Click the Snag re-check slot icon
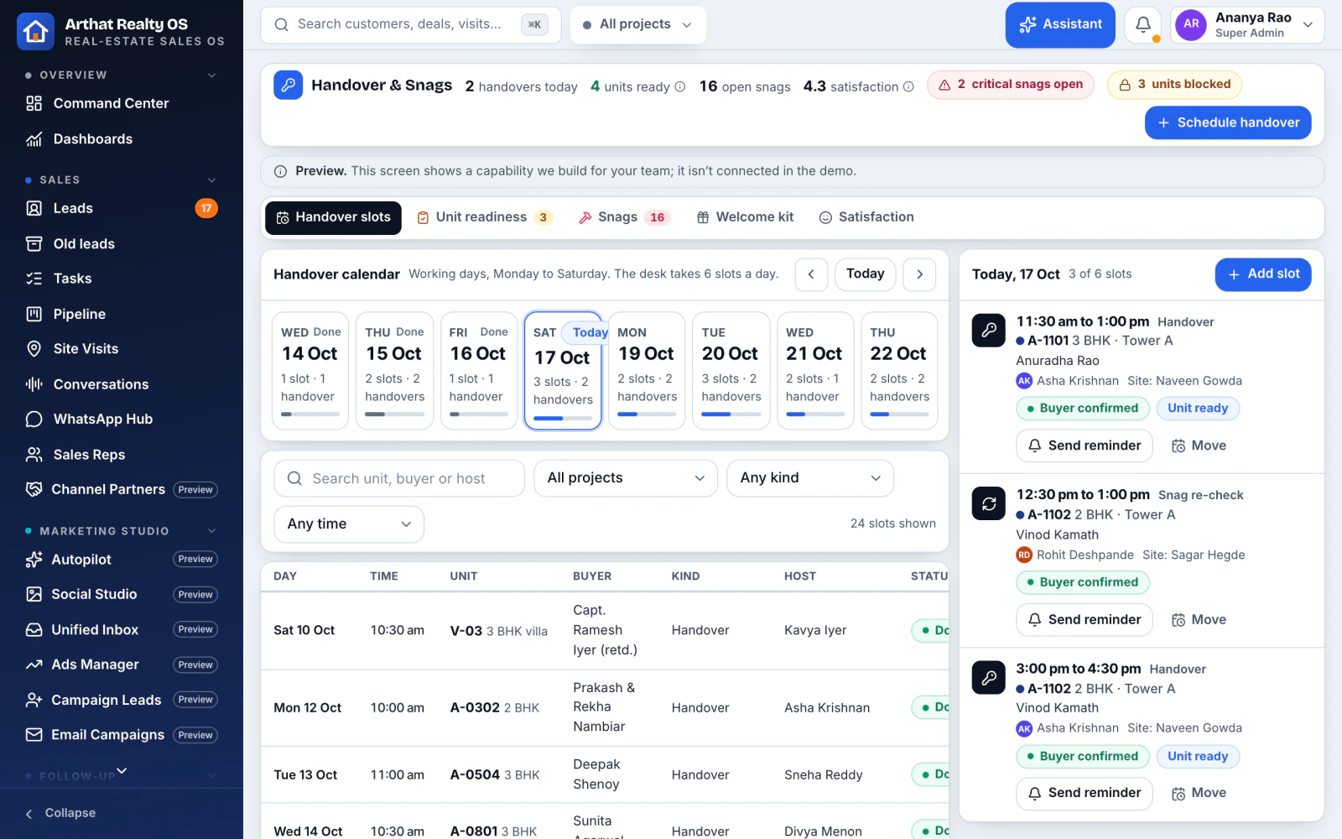This screenshot has height=839, width=1342. click(x=988, y=503)
